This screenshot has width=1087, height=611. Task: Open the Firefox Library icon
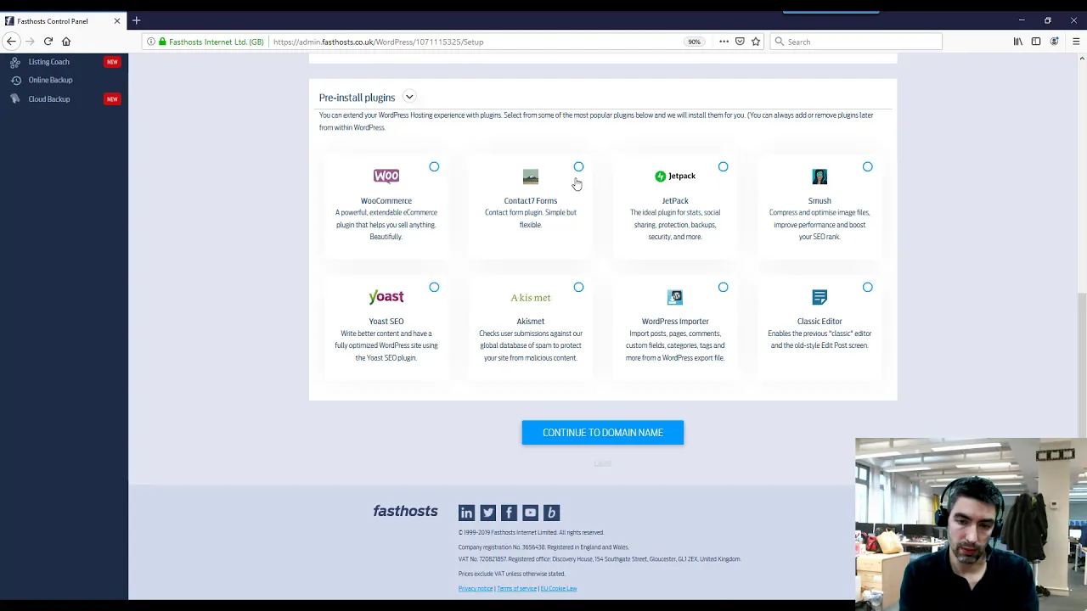point(1017,42)
